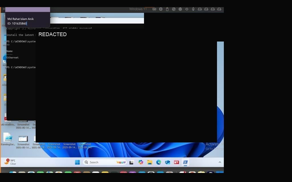Image resolution: width=292 pixels, height=182 pixels.
Task: Open Outlook from the taskbar
Action: point(168,162)
